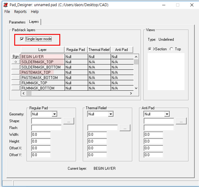This screenshot has height=187, width=199.
Task: Click the Regular Pad column header
Action: click(76, 50)
